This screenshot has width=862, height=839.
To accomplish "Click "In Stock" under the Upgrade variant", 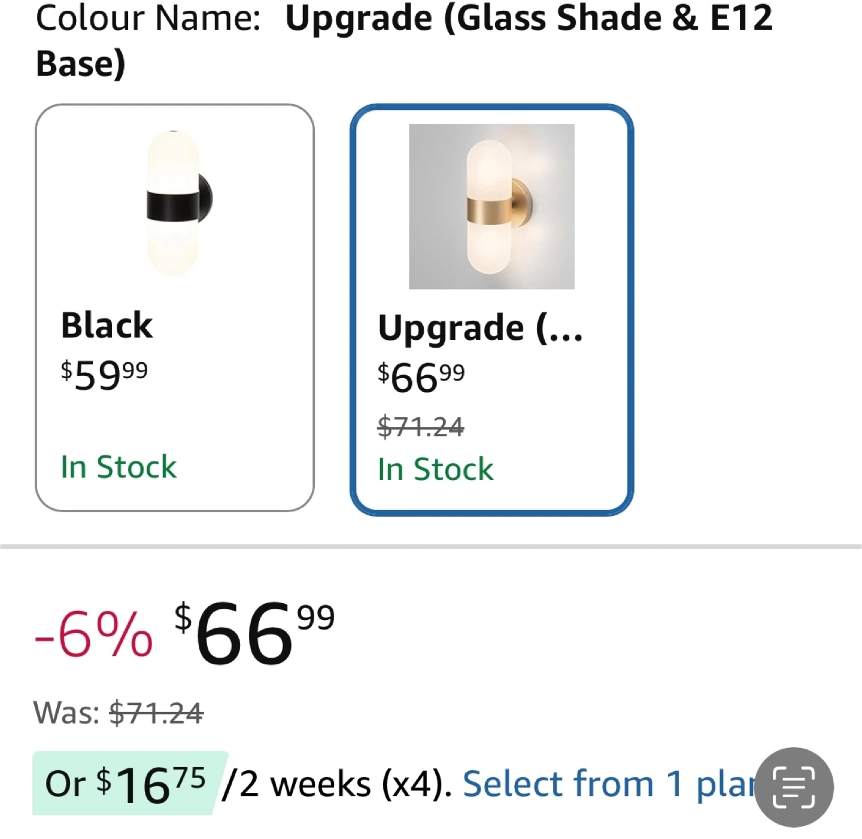I will point(435,469).
